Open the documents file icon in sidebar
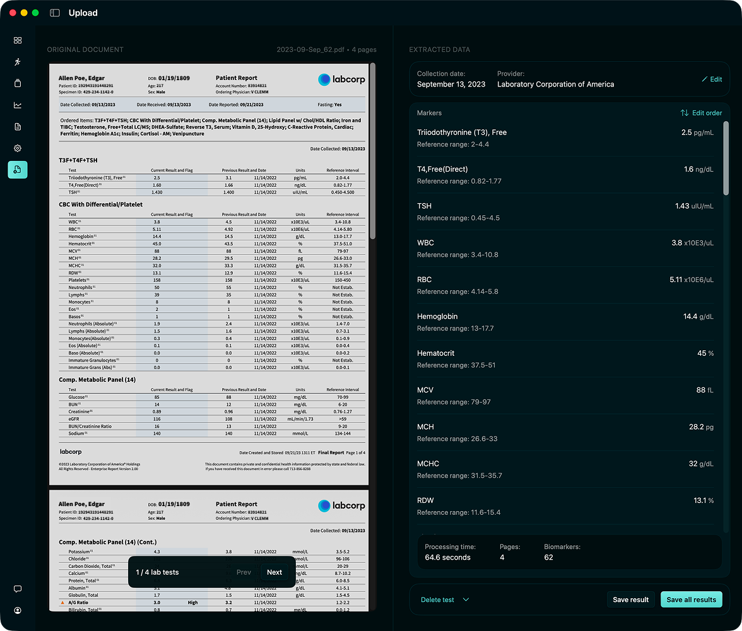The image size is (742, 631). pyautogui.click(x=18, y=126)
